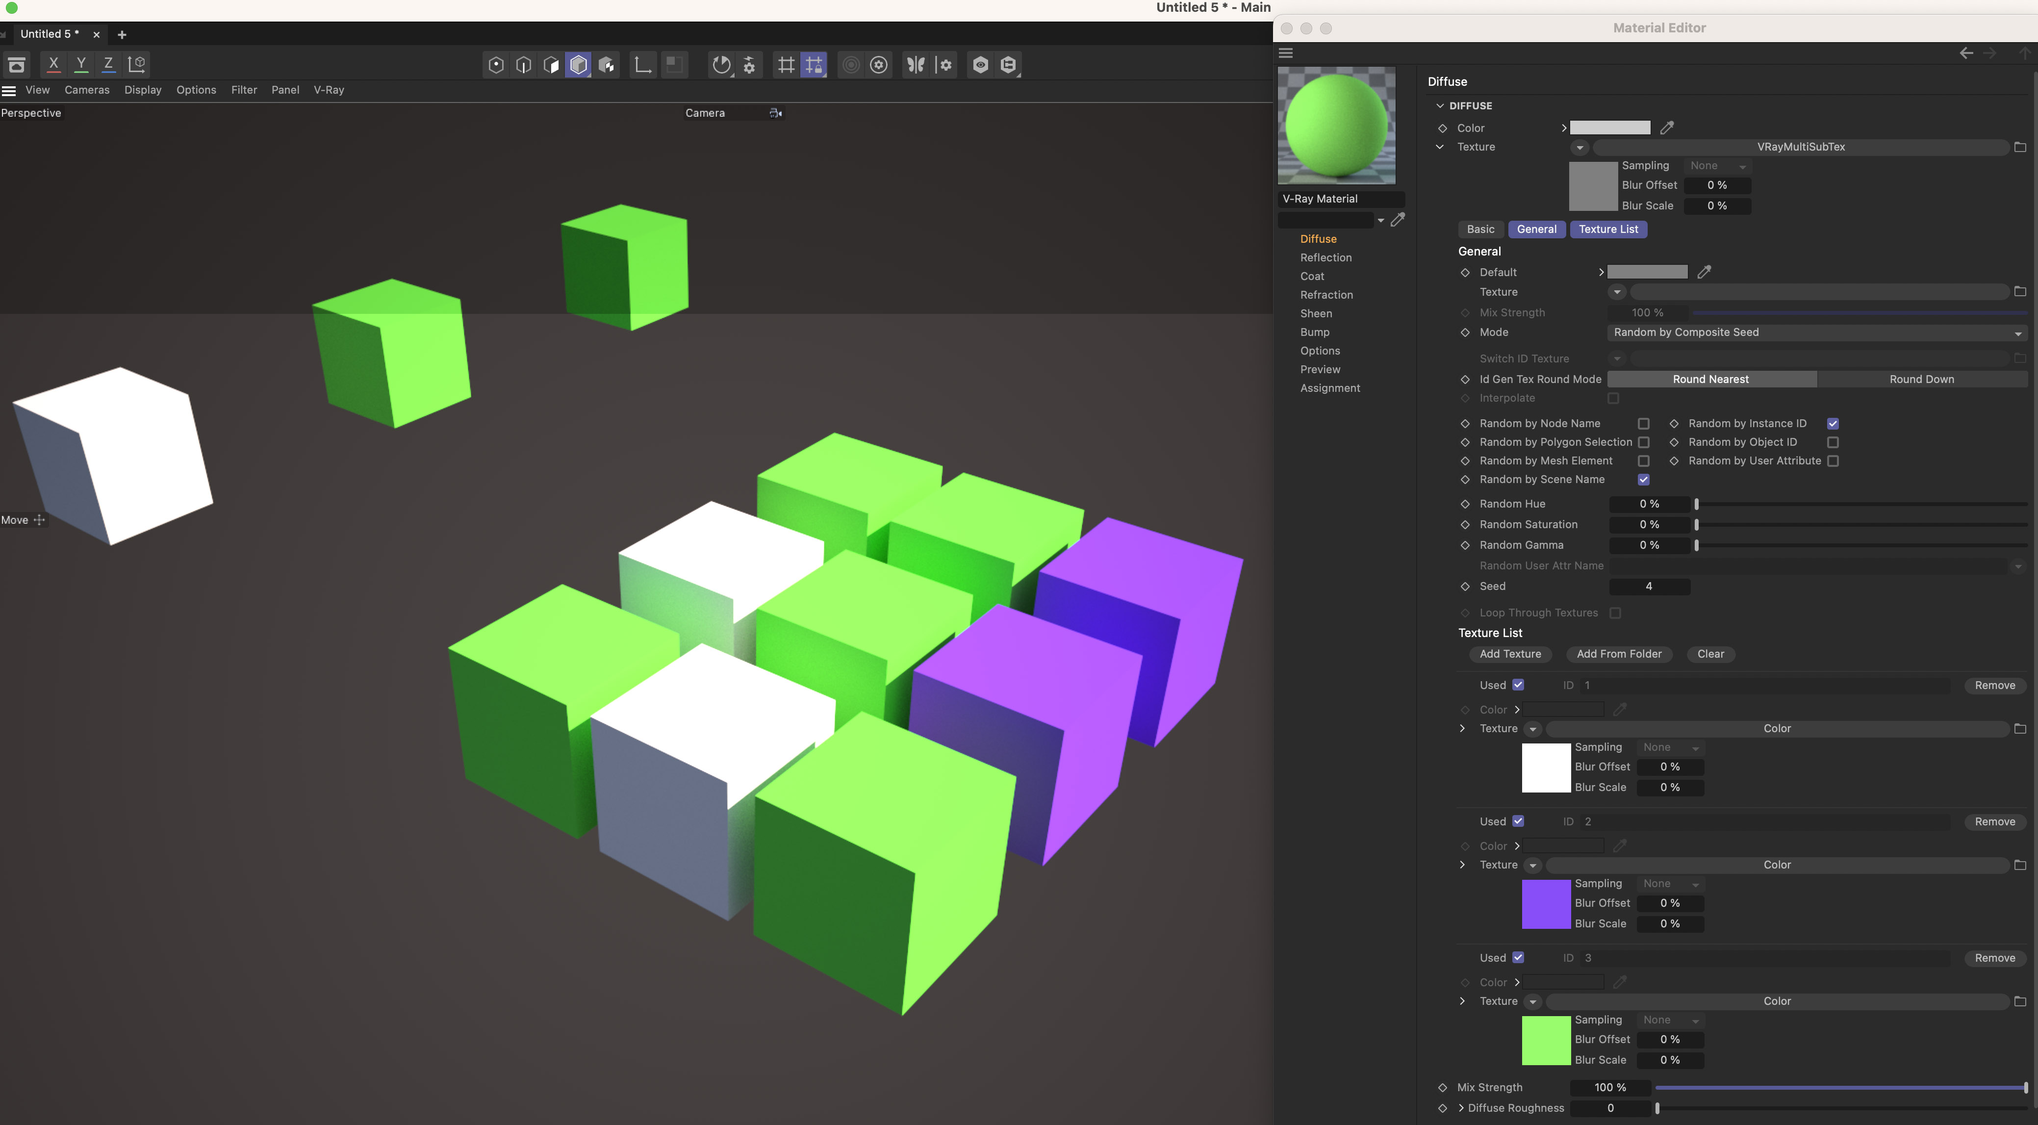Open the Sampling dropdown under VRayMultiSubTex
The image size is (2038, 1125).
click(x=1718, y=166)
